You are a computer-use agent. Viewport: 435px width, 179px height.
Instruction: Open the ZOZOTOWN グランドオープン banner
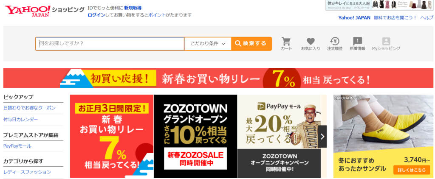point(195,136)
